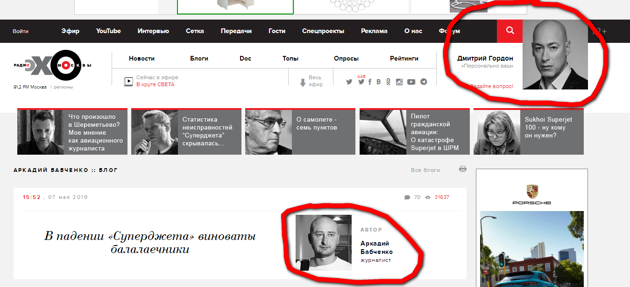Open the VKontakte icon link
The image size is (630, 287).
click(x=379, y=82)
